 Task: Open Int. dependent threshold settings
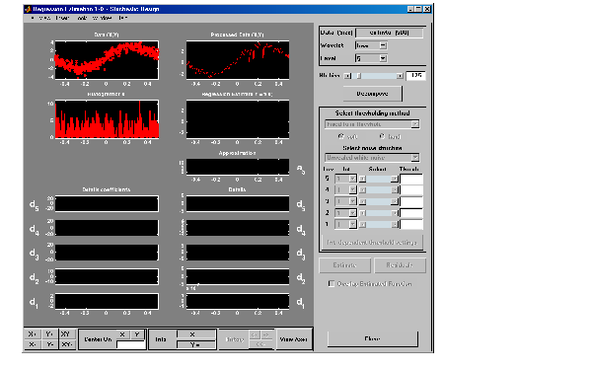(372, 243)
